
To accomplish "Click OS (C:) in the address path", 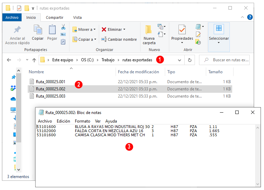I will point(87,60).
